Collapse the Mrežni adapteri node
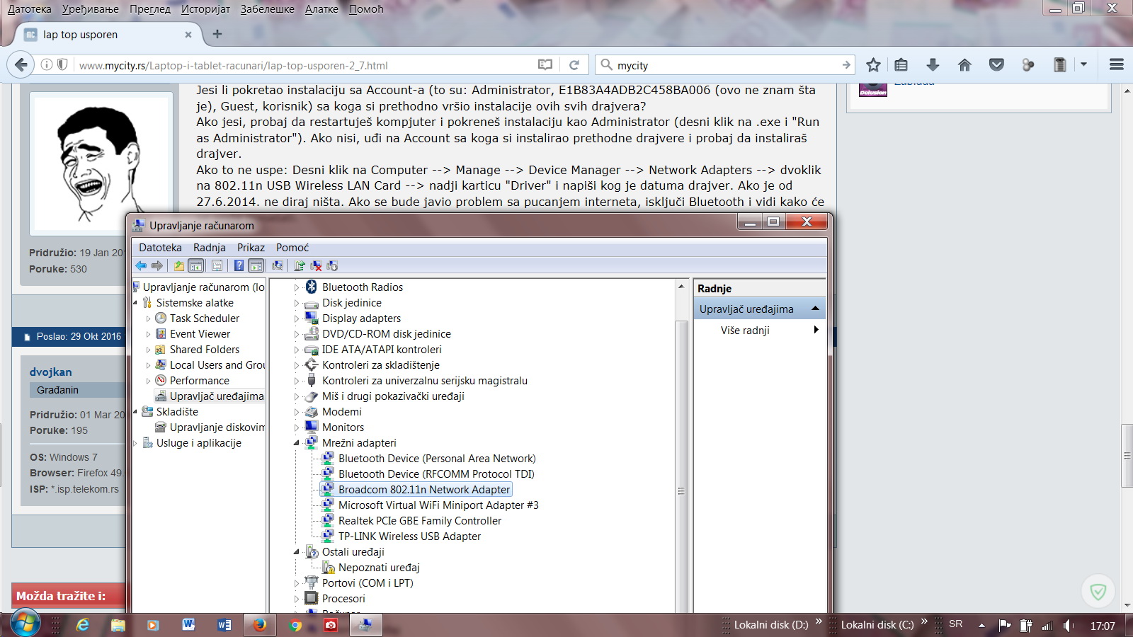 [297, 443]
